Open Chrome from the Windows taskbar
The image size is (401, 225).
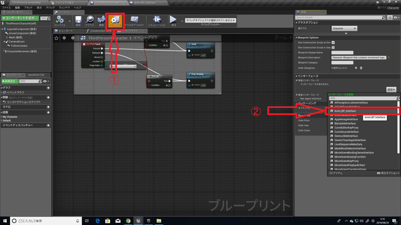[x=128, y=221]
